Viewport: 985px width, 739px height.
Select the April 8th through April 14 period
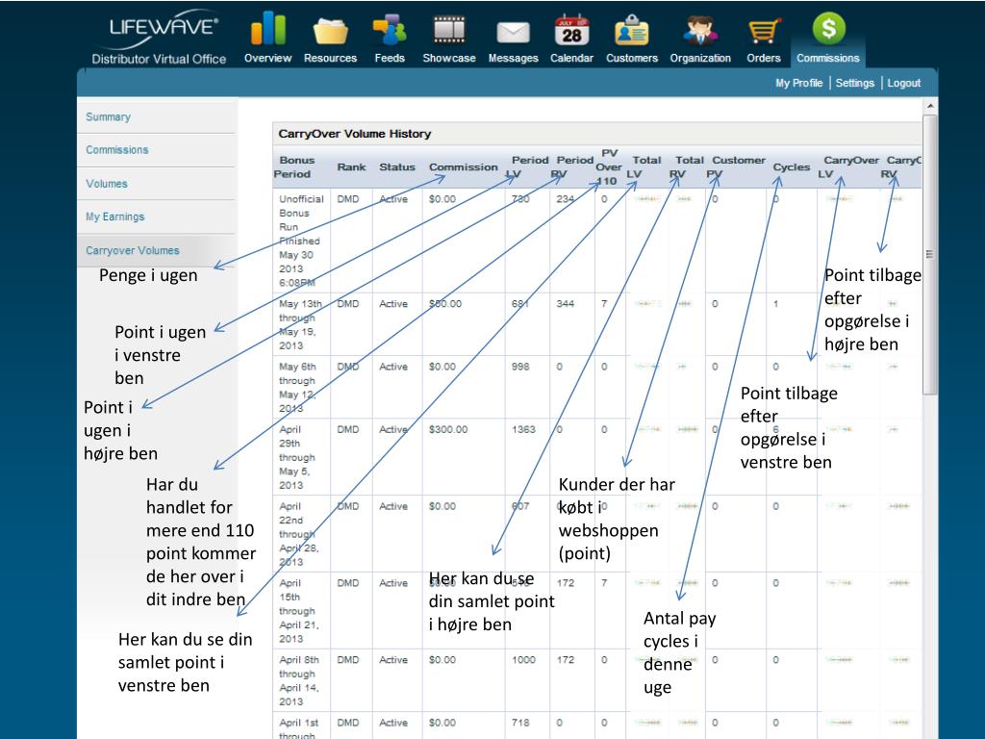(x=299, y=680)
